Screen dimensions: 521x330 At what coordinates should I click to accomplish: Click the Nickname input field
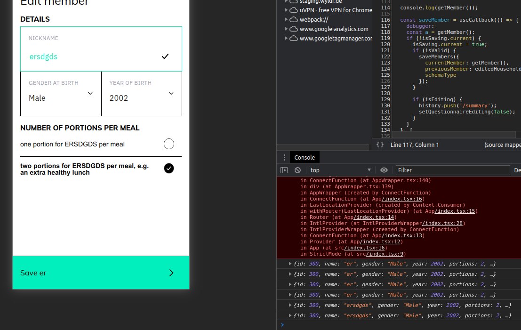pyautogui.click(x=101, y=49)
